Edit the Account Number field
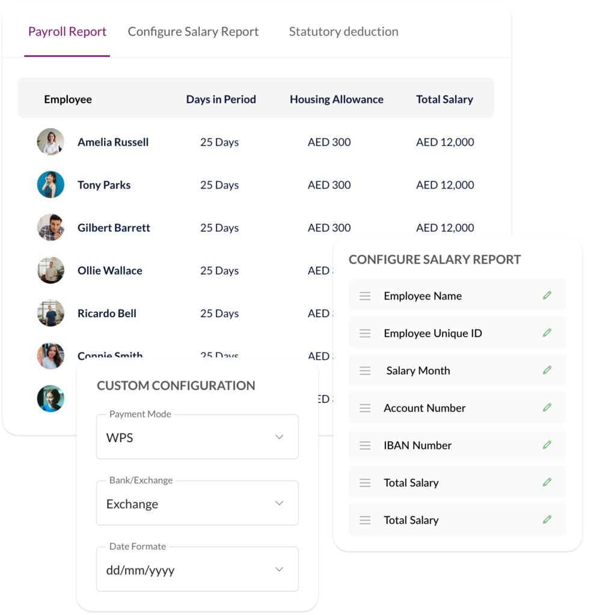This screenshot has height=615, width=591. click(x=547, y=407)
